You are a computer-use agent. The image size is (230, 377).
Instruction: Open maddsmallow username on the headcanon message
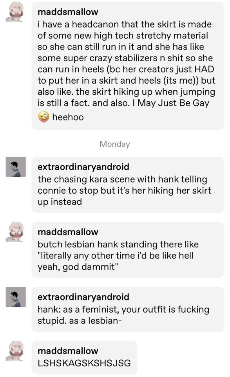tap(68, 12)
